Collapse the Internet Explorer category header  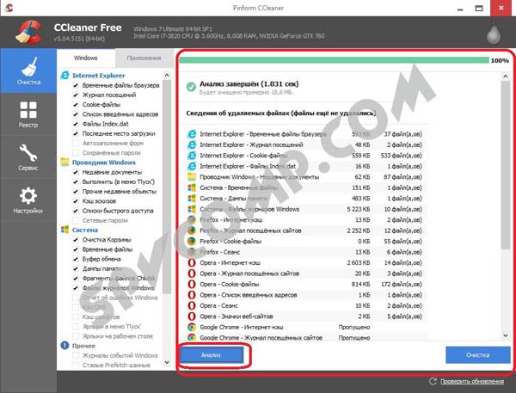pos(95,76)
